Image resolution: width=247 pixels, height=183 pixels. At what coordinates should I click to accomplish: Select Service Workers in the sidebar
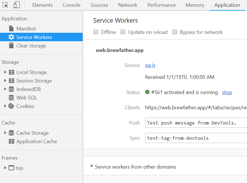(41, 37)
